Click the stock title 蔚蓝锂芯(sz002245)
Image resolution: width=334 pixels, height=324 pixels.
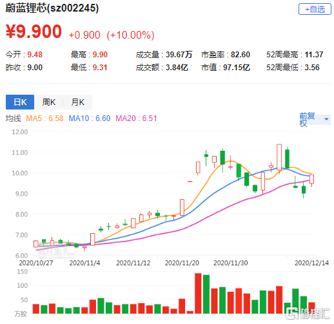(52, 8)
